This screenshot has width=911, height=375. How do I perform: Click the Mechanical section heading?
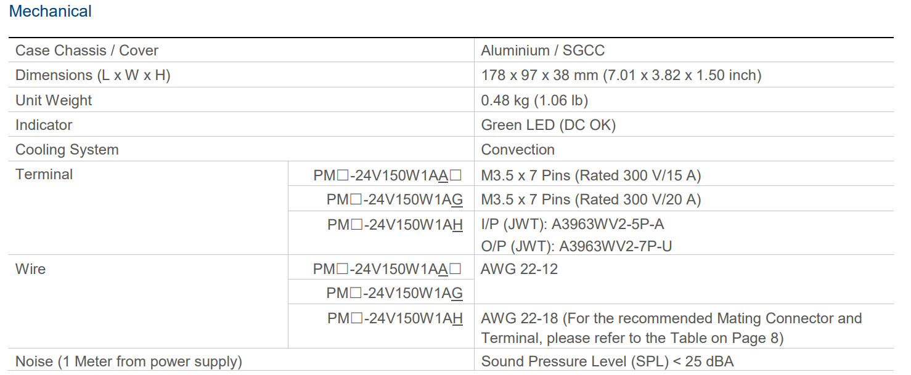pos(51,11)
